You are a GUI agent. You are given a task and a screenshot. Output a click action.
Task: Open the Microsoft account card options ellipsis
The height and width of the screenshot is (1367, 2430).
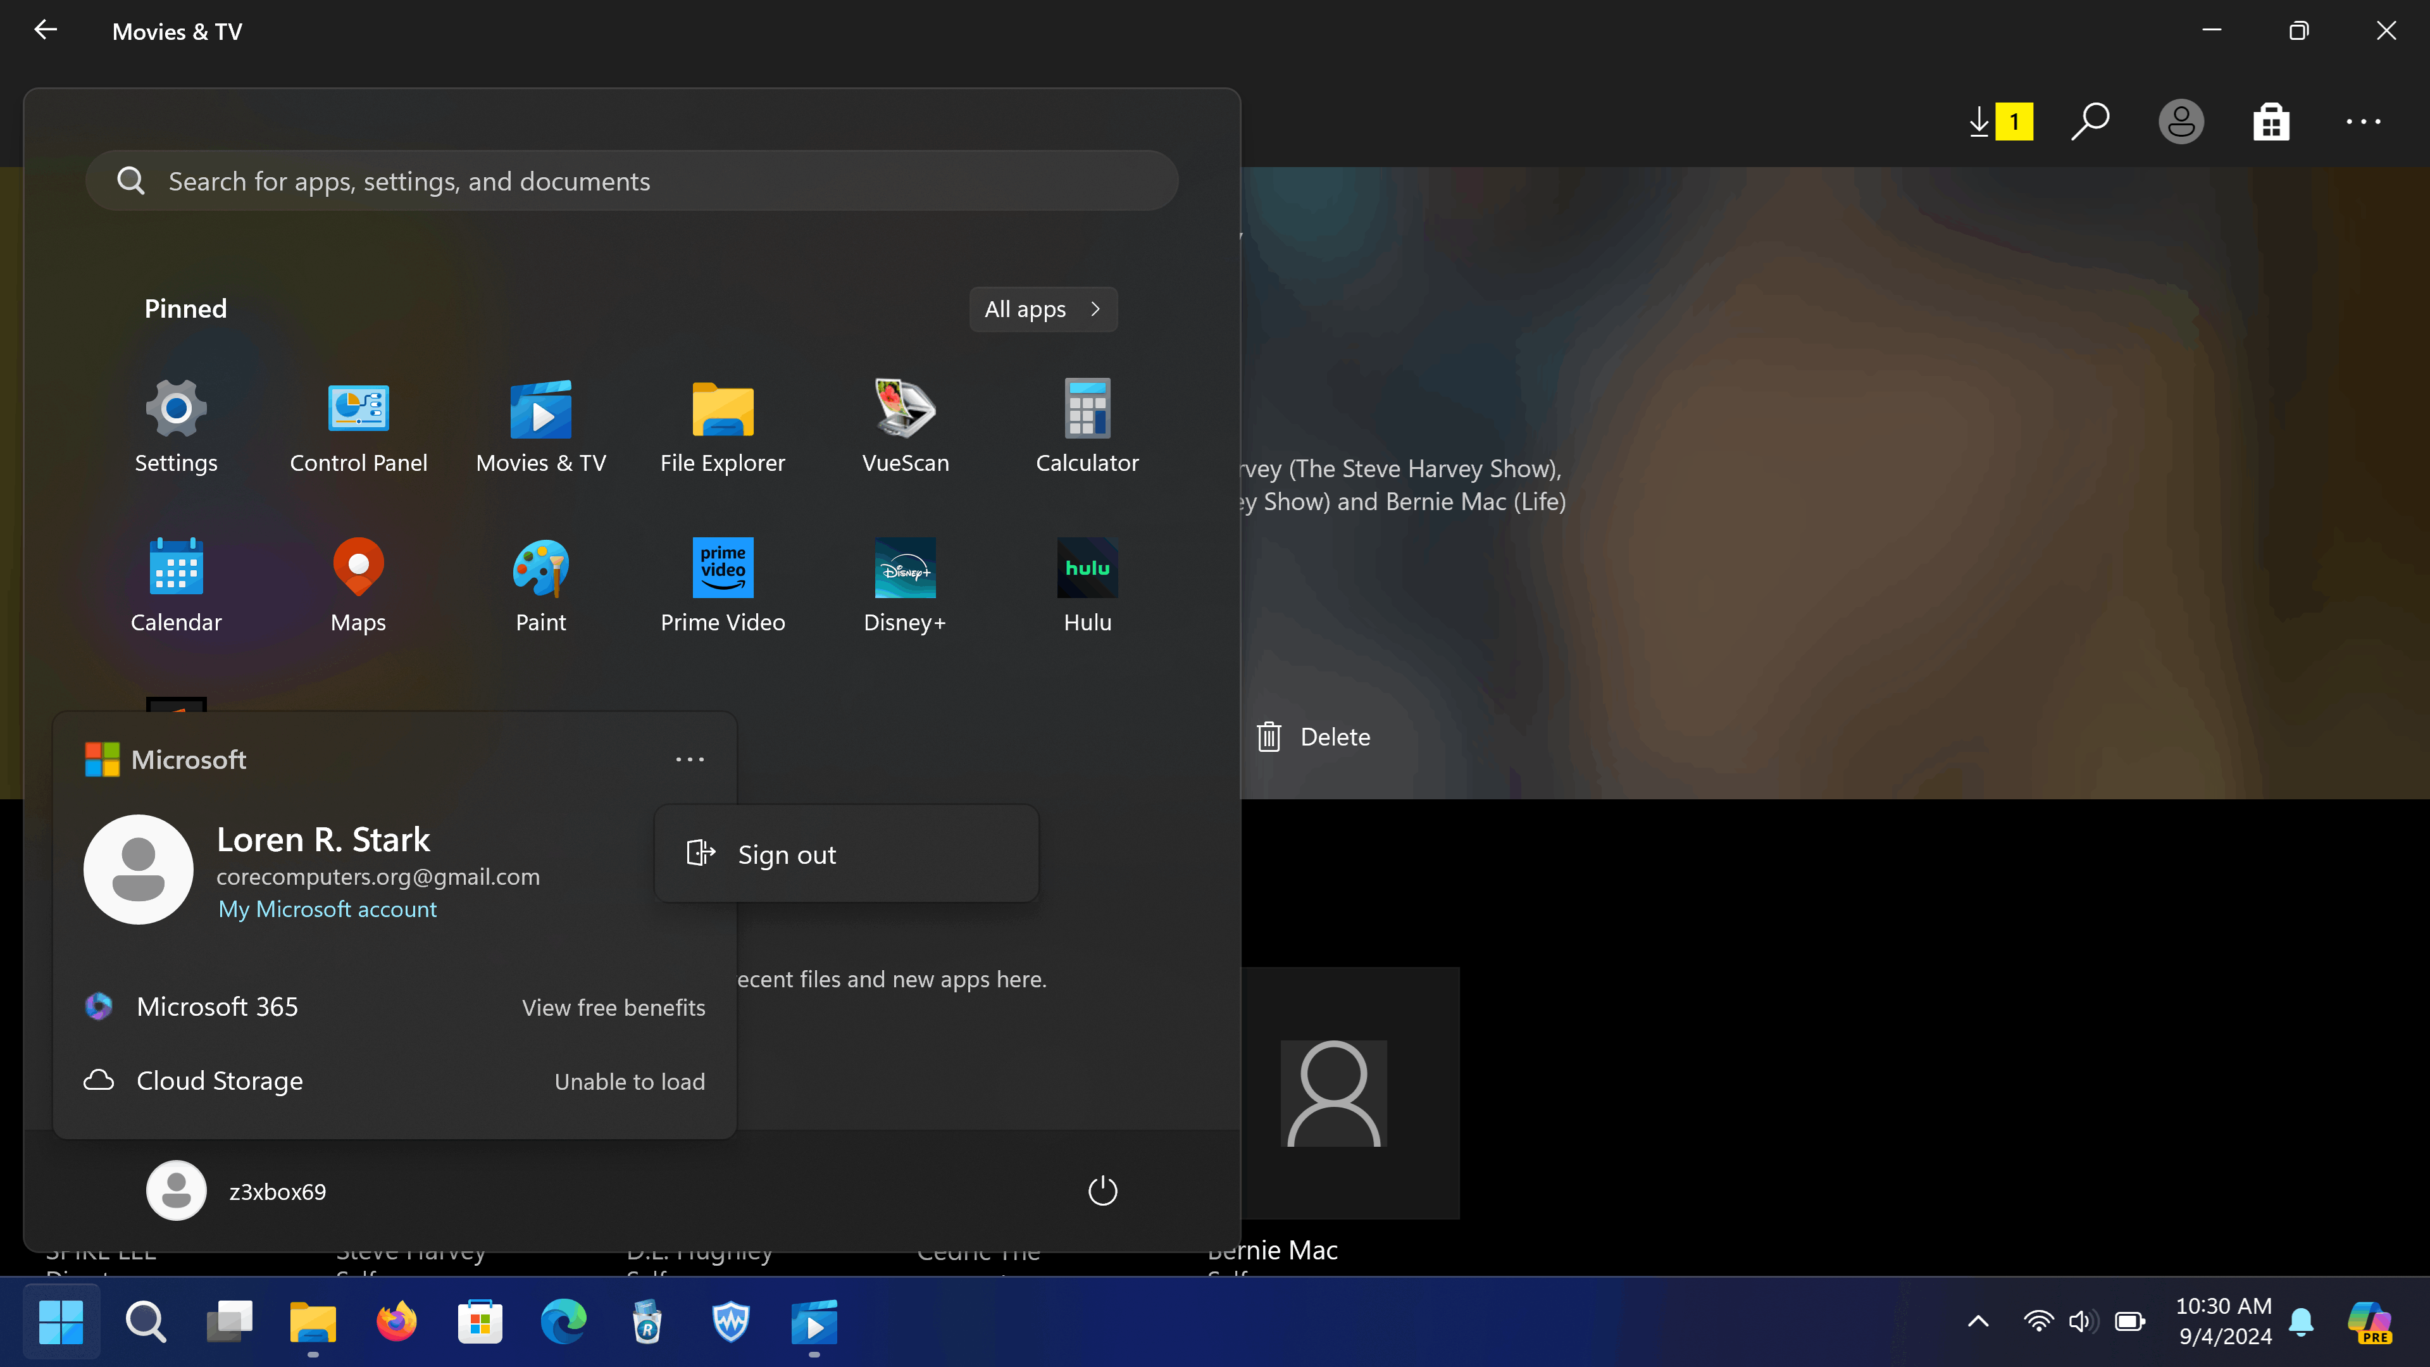point(690,759)
